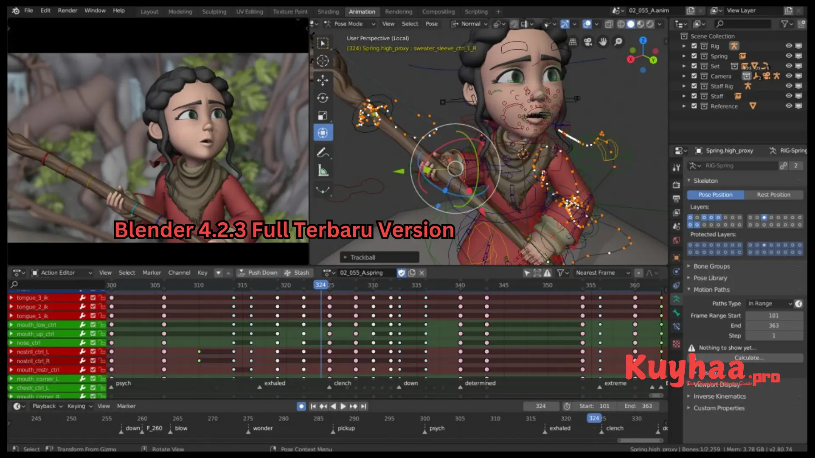Expand the Bone Groups panel
815x458 pixels.
(x=711, y=266)
